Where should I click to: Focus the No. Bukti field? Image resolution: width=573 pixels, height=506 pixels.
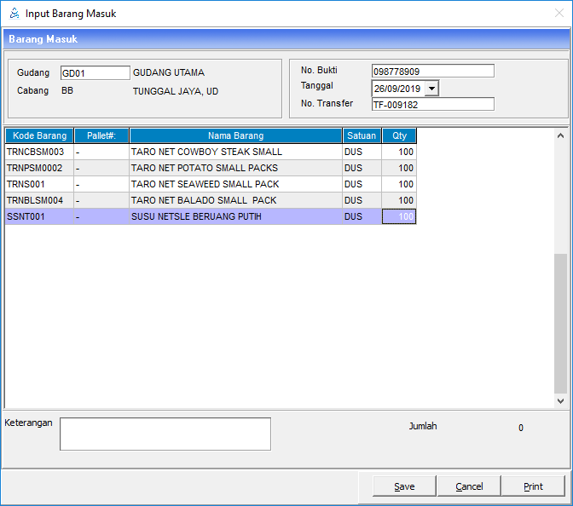tap(432, 72)
